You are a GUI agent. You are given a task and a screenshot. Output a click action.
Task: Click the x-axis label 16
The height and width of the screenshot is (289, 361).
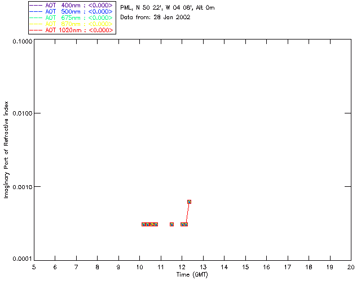click(x=267, y=267)
